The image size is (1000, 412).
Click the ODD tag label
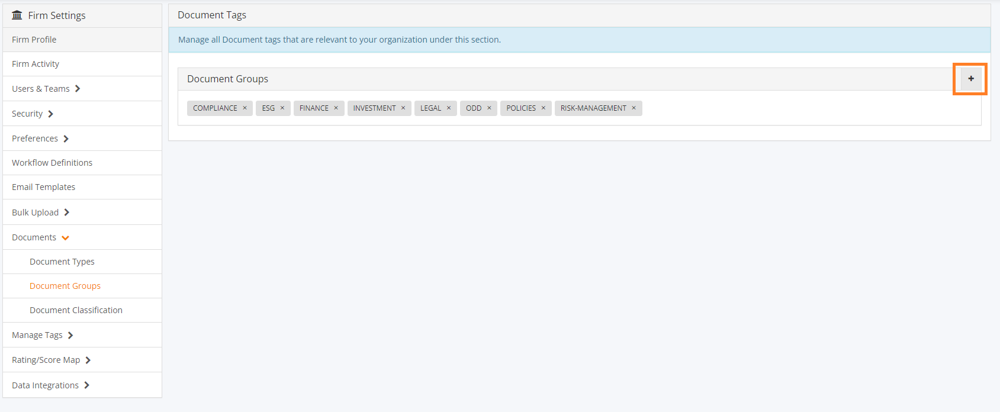point(474,108)
